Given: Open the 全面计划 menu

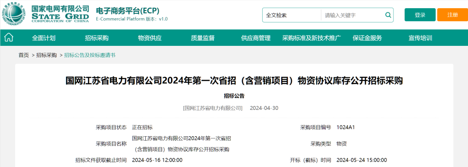Looking at the screenshot, I should click(x=44, y=38).
